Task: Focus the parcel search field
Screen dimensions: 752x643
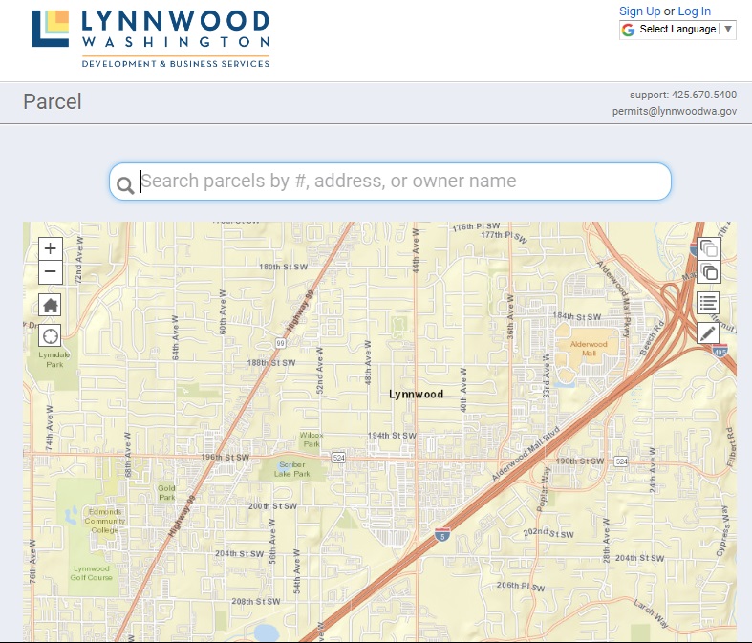Action: click(x=390, y=182)
